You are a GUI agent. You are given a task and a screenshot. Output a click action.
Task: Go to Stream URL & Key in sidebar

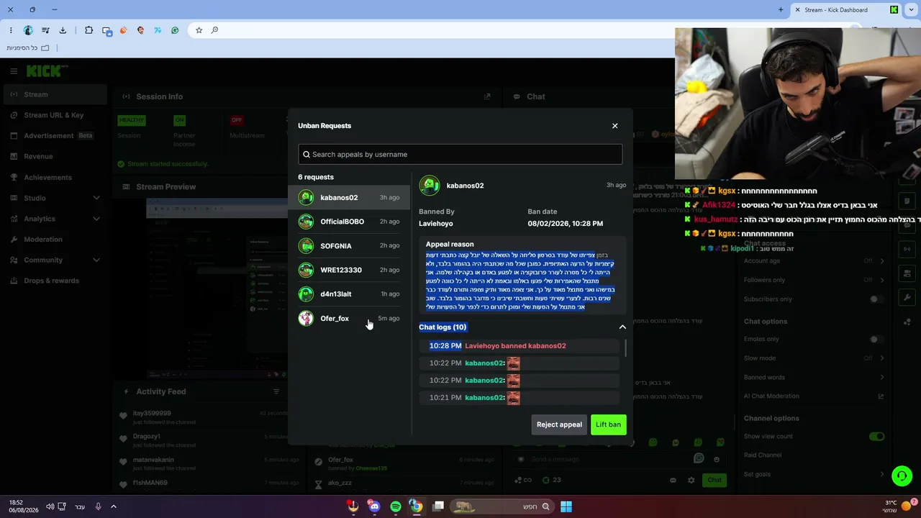[x=55, y=115]
